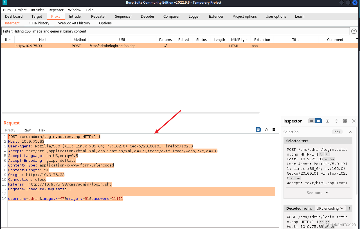The height and width of the screenshot is (229, 360).
Task: Open the Intruder menu
Action: (38, 10)
